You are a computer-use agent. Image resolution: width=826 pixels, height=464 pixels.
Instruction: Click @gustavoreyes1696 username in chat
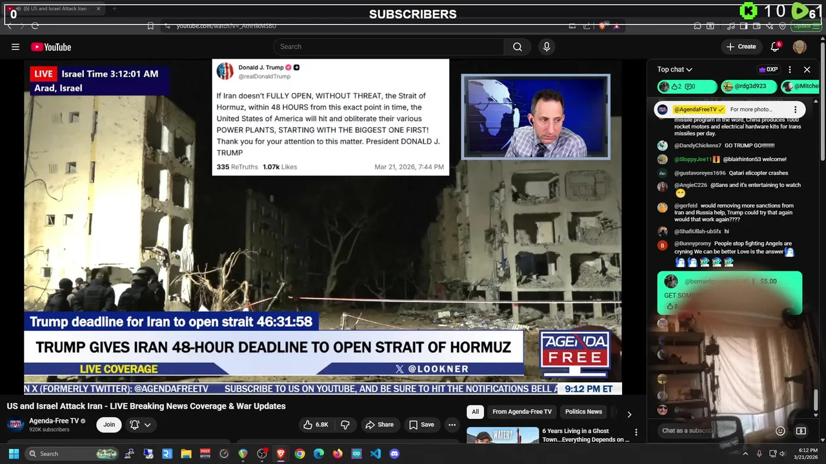[700, 173]
